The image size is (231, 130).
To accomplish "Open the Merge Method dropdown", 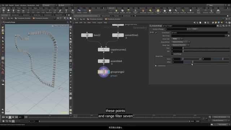I will pos(180,42).
